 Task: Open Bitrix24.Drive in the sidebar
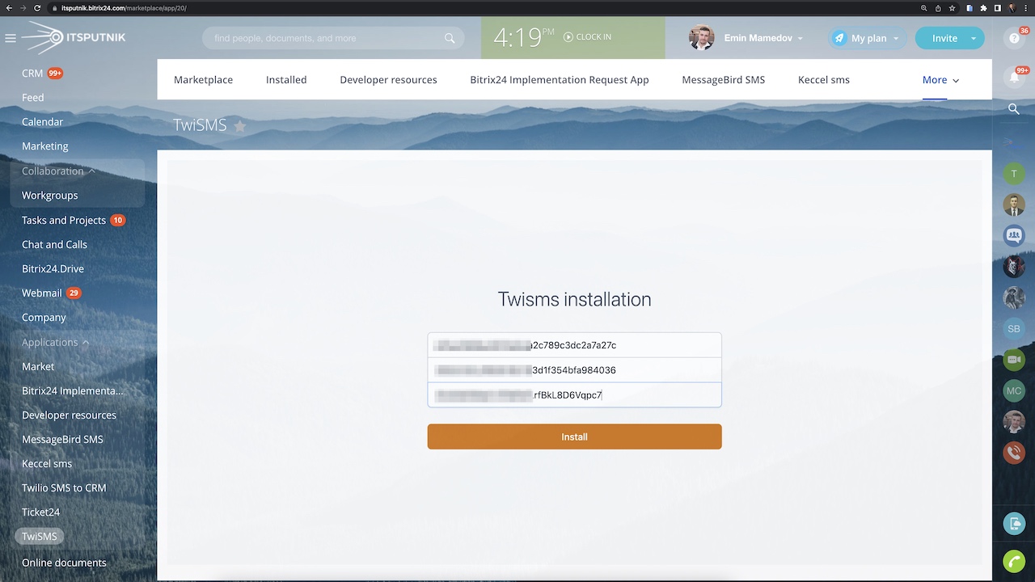point(53,269)
